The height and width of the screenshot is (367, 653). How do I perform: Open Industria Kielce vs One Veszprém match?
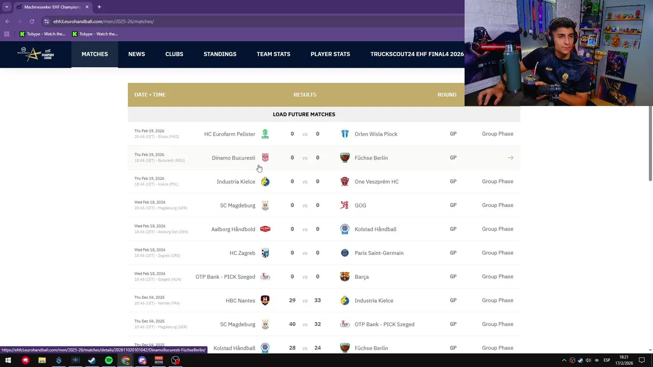(x=324, y=181)
